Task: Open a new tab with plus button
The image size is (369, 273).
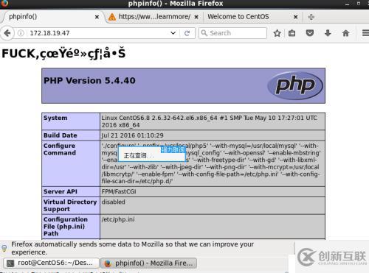Action: pyautogui.click(x=311, y=17)
